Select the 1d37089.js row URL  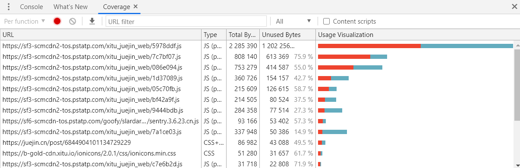point(92,78)
